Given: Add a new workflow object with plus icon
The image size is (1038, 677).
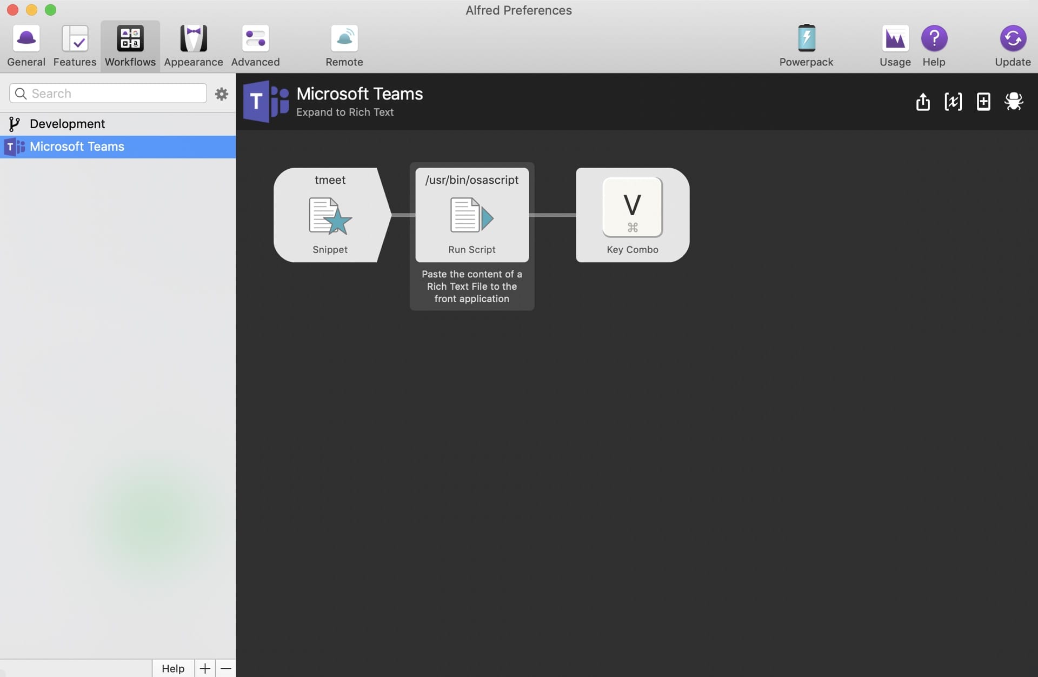Looking at the screenshot, I should point(983,101).
